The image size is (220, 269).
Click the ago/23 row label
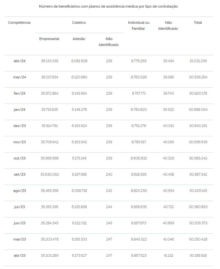(19, 191)
